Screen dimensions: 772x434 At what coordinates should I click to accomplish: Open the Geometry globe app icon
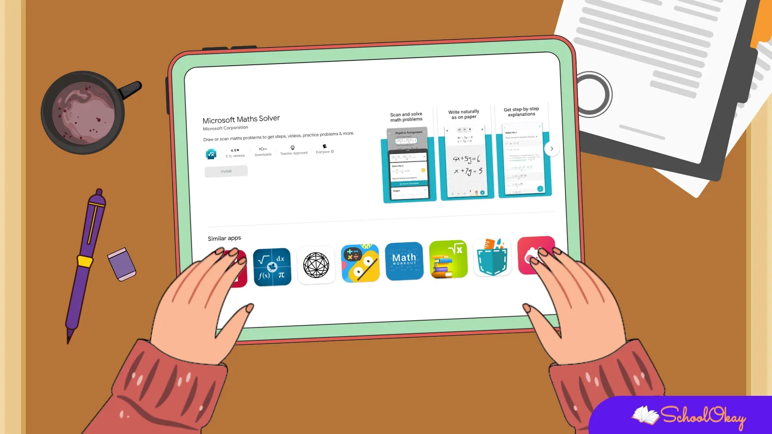point(316,263)
